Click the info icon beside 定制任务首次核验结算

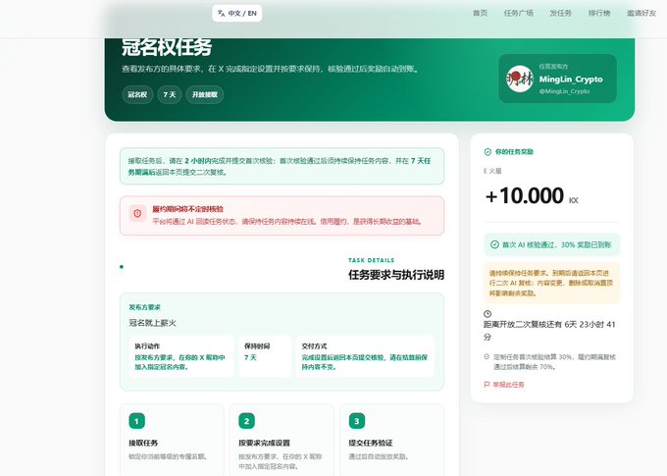click(487, 357)
